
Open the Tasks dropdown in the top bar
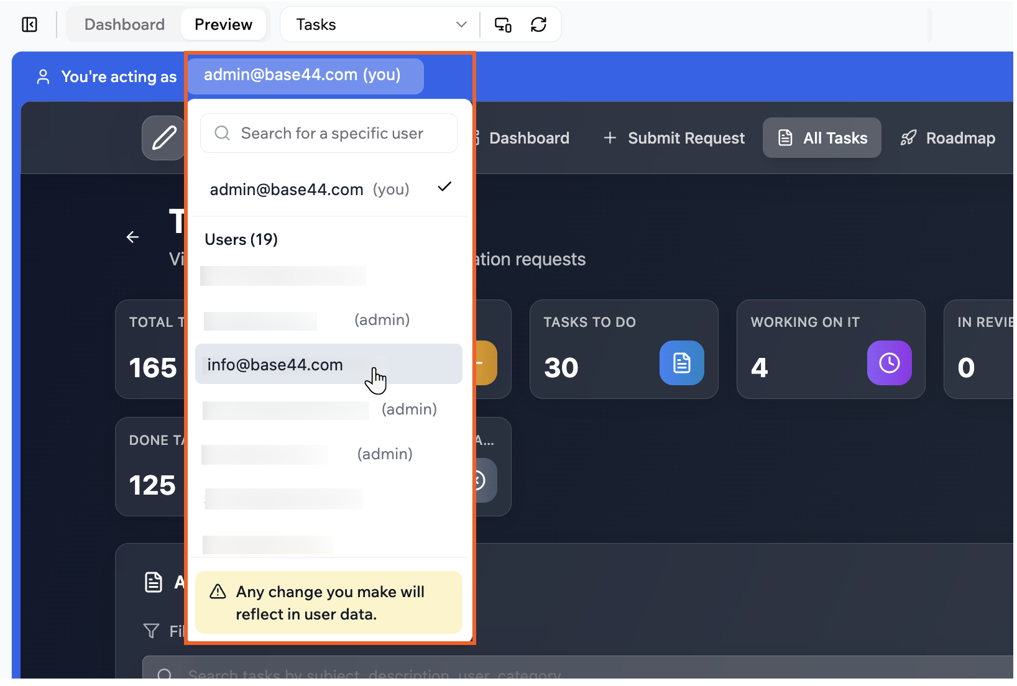tap(379, 24)
